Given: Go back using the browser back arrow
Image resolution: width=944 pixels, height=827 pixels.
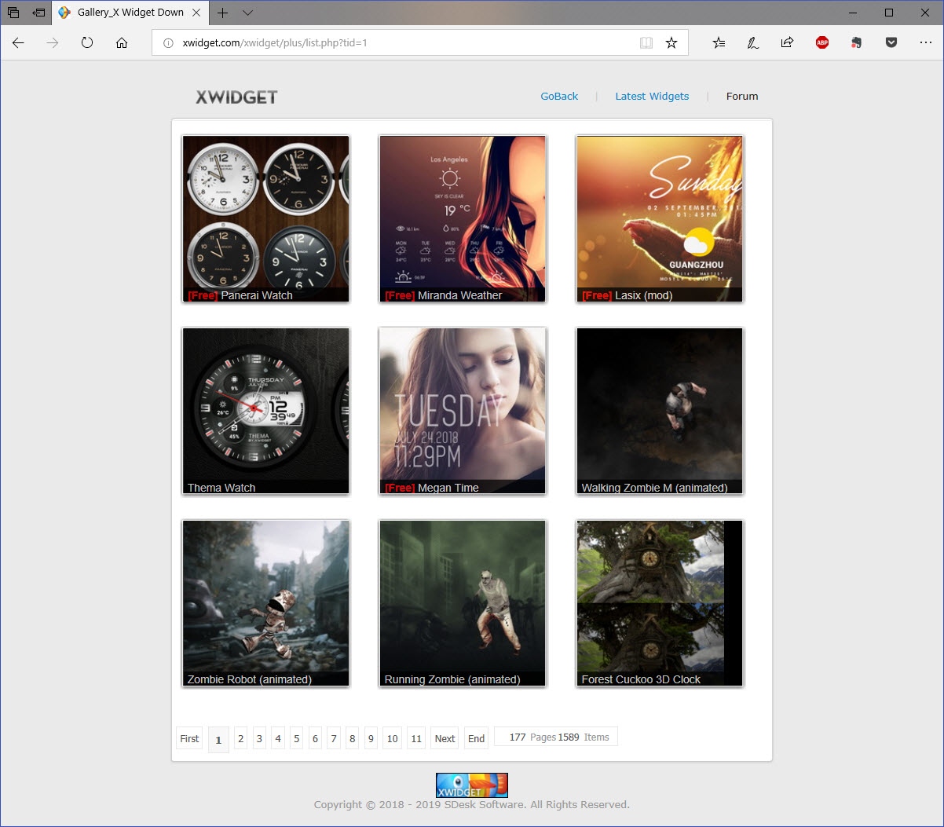Looking at the screenshot, I should pos(18,43).
